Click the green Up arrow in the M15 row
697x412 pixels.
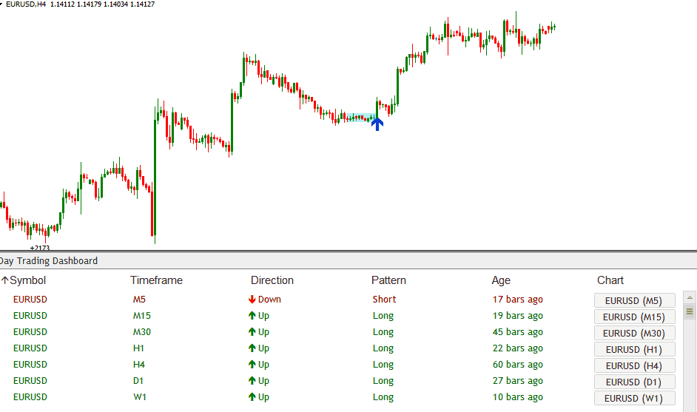252,316
